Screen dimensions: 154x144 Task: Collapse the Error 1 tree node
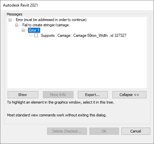point(23,30)
